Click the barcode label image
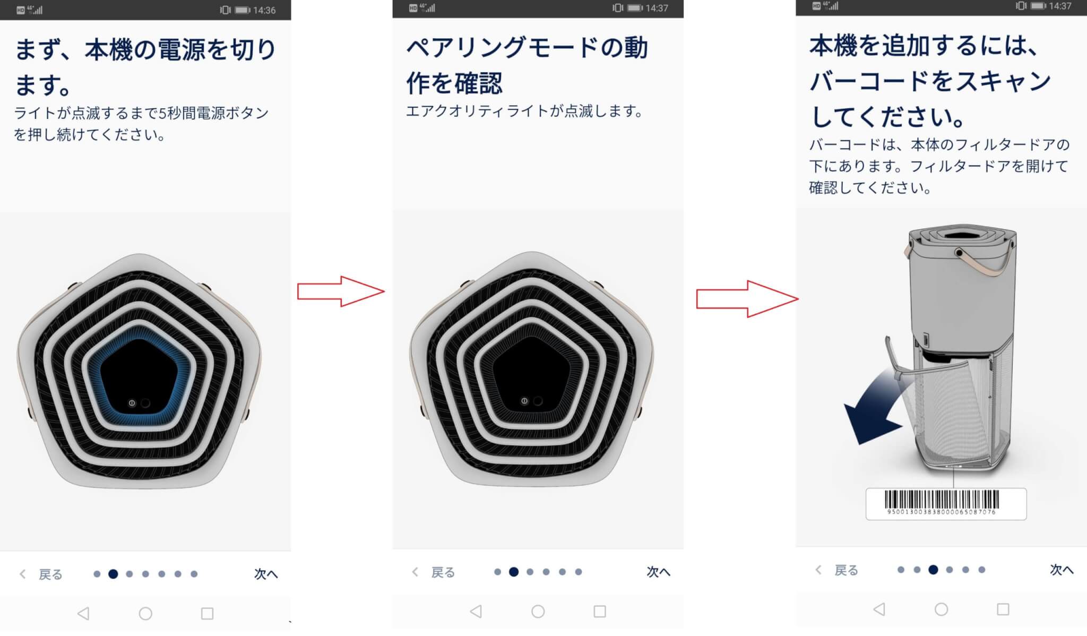 click(x=946, y=504)
